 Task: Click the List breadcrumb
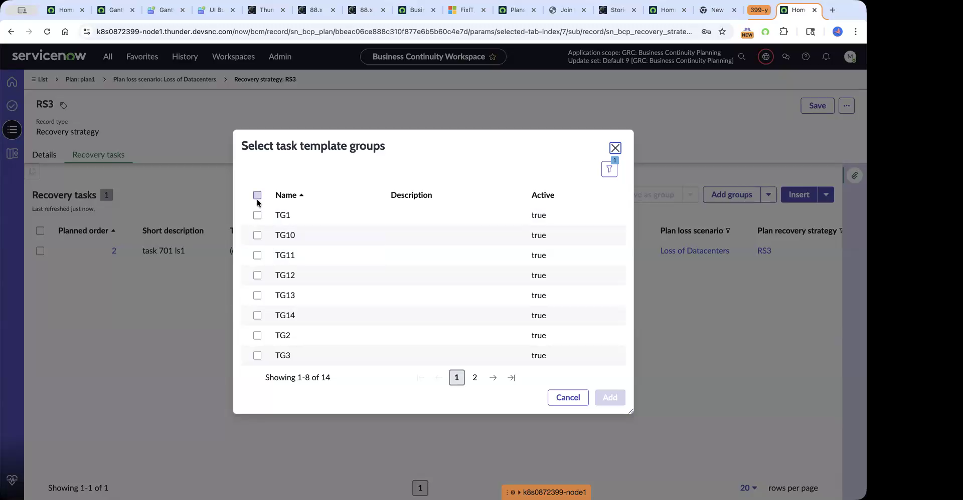coord(40,79)
